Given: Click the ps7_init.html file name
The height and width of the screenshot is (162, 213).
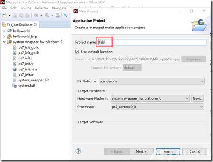Looking at the screenshot, I should coord(28,69).
